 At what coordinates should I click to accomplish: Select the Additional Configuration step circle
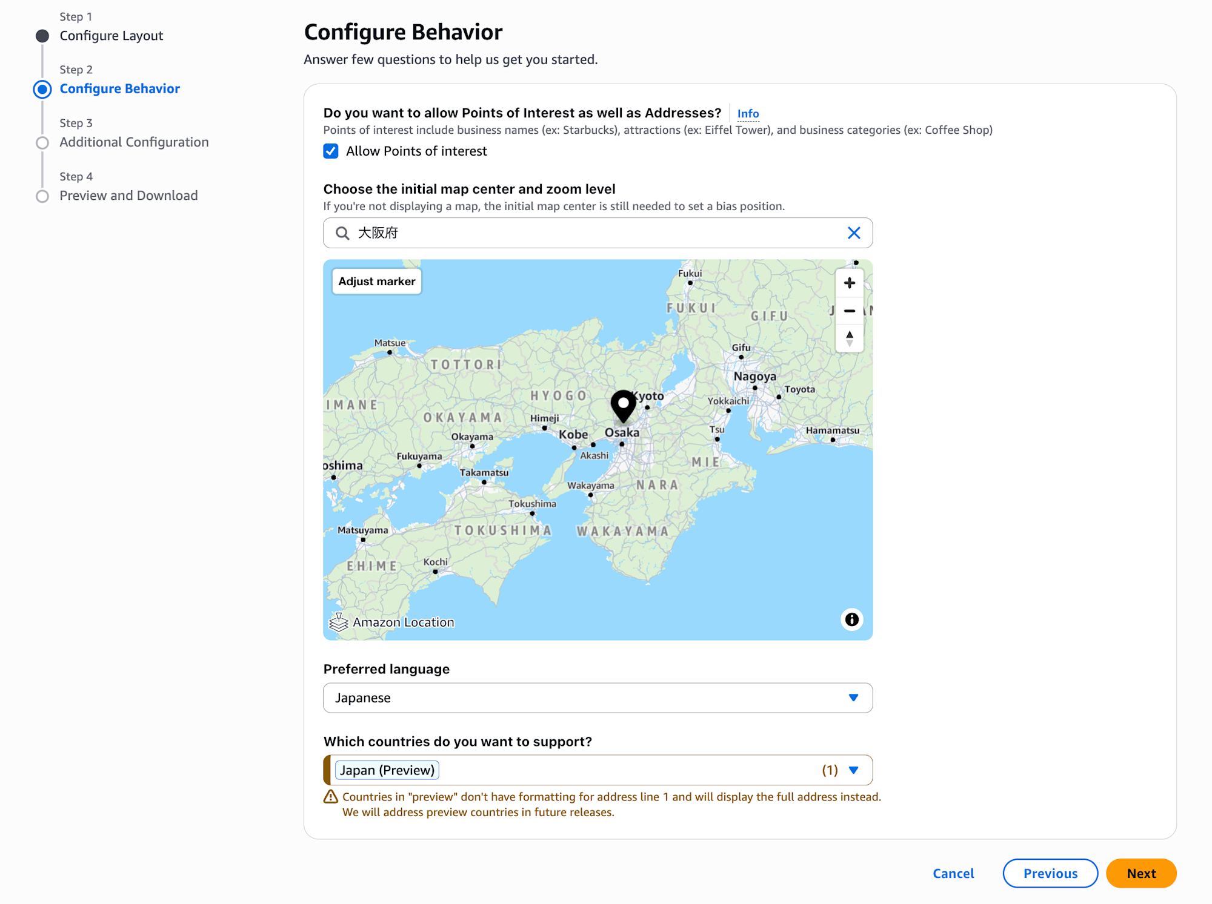(42, 143)
